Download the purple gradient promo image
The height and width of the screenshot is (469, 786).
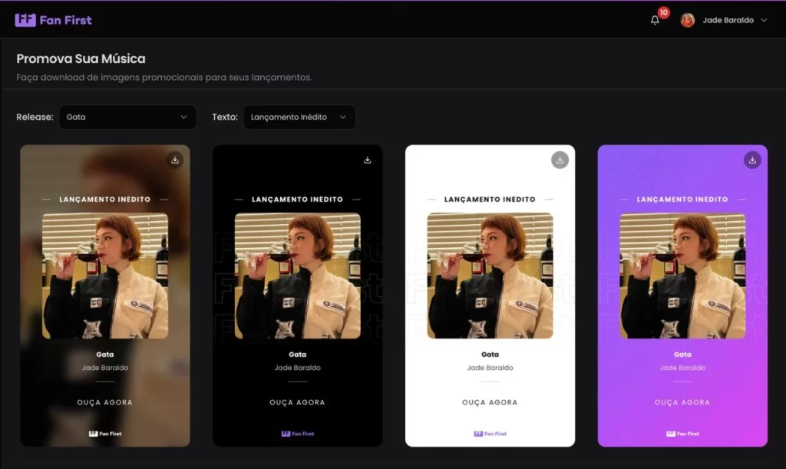[752, 160]
